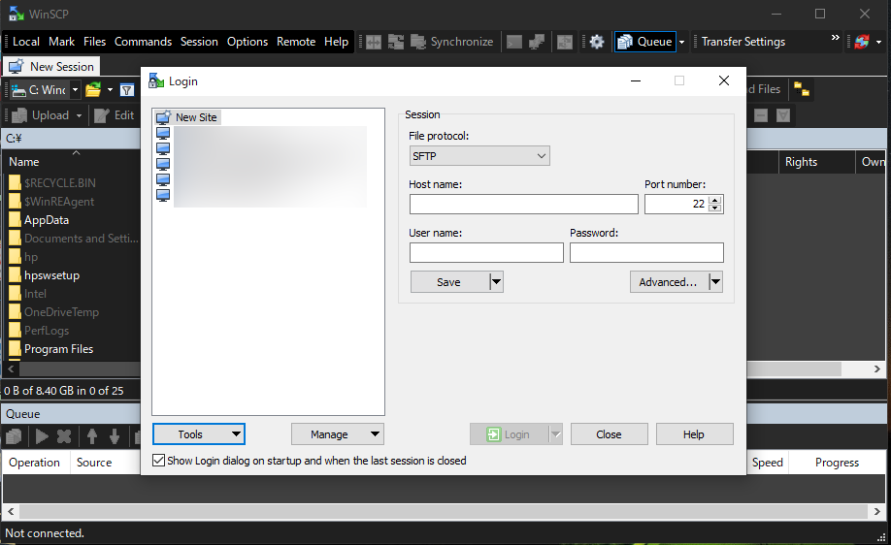Click the queue Delete X icon
Screen dimensions: 891x545
pyautogui.click(x=64, y=436)
